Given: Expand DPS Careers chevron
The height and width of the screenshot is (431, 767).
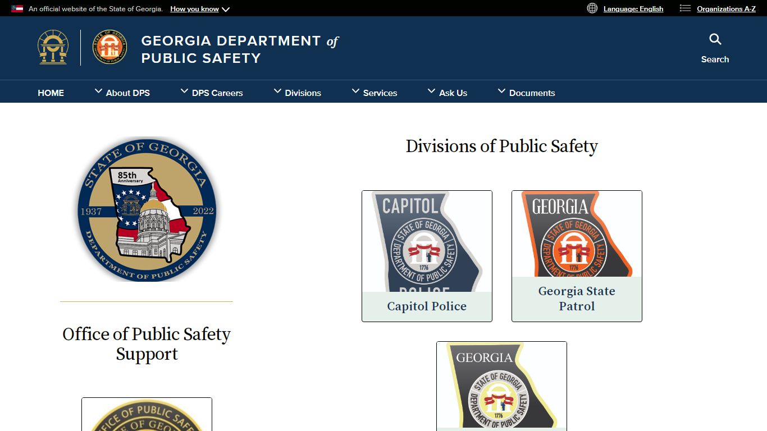Looking at the screenshot, I should pos(184,91).
